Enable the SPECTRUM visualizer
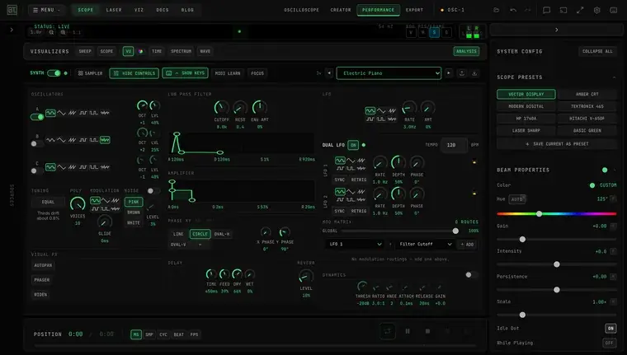This screenshot has height=355, width=627. [x=181, y=51]
